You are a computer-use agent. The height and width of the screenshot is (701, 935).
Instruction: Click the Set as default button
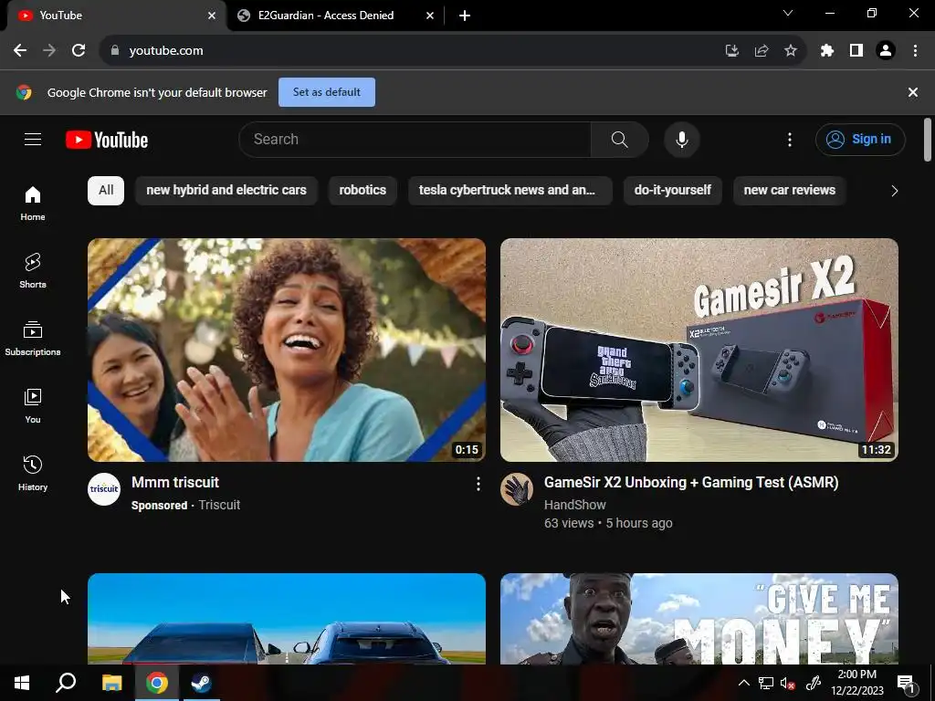(327, 92)
